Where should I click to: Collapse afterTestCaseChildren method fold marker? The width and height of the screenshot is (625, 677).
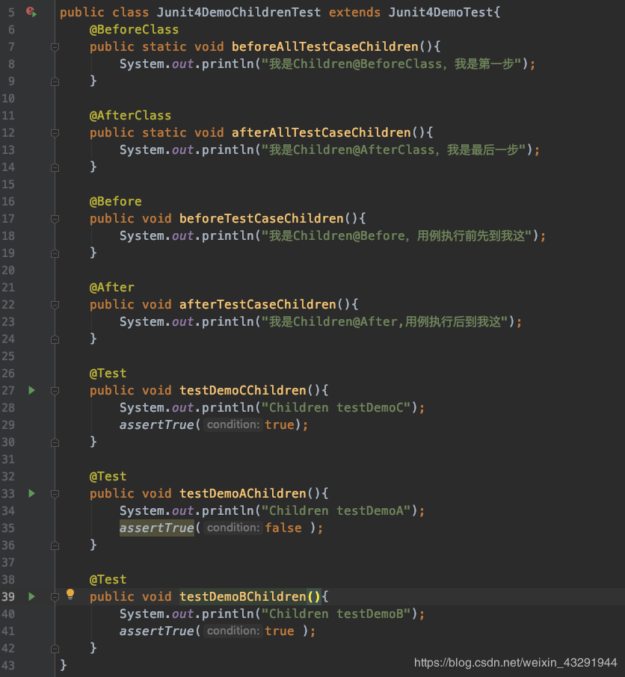[x=55, y=305]
